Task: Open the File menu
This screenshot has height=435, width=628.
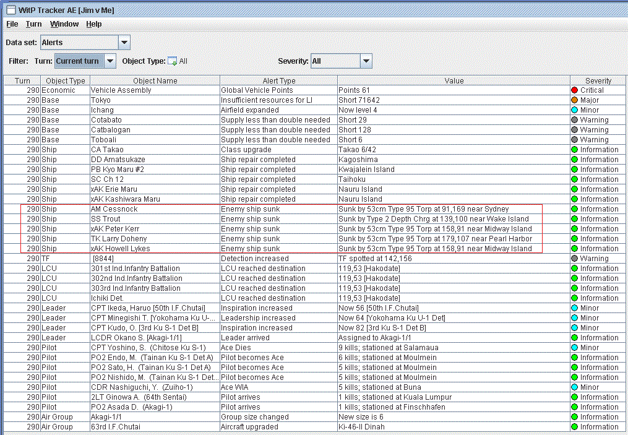Action: 12,24
